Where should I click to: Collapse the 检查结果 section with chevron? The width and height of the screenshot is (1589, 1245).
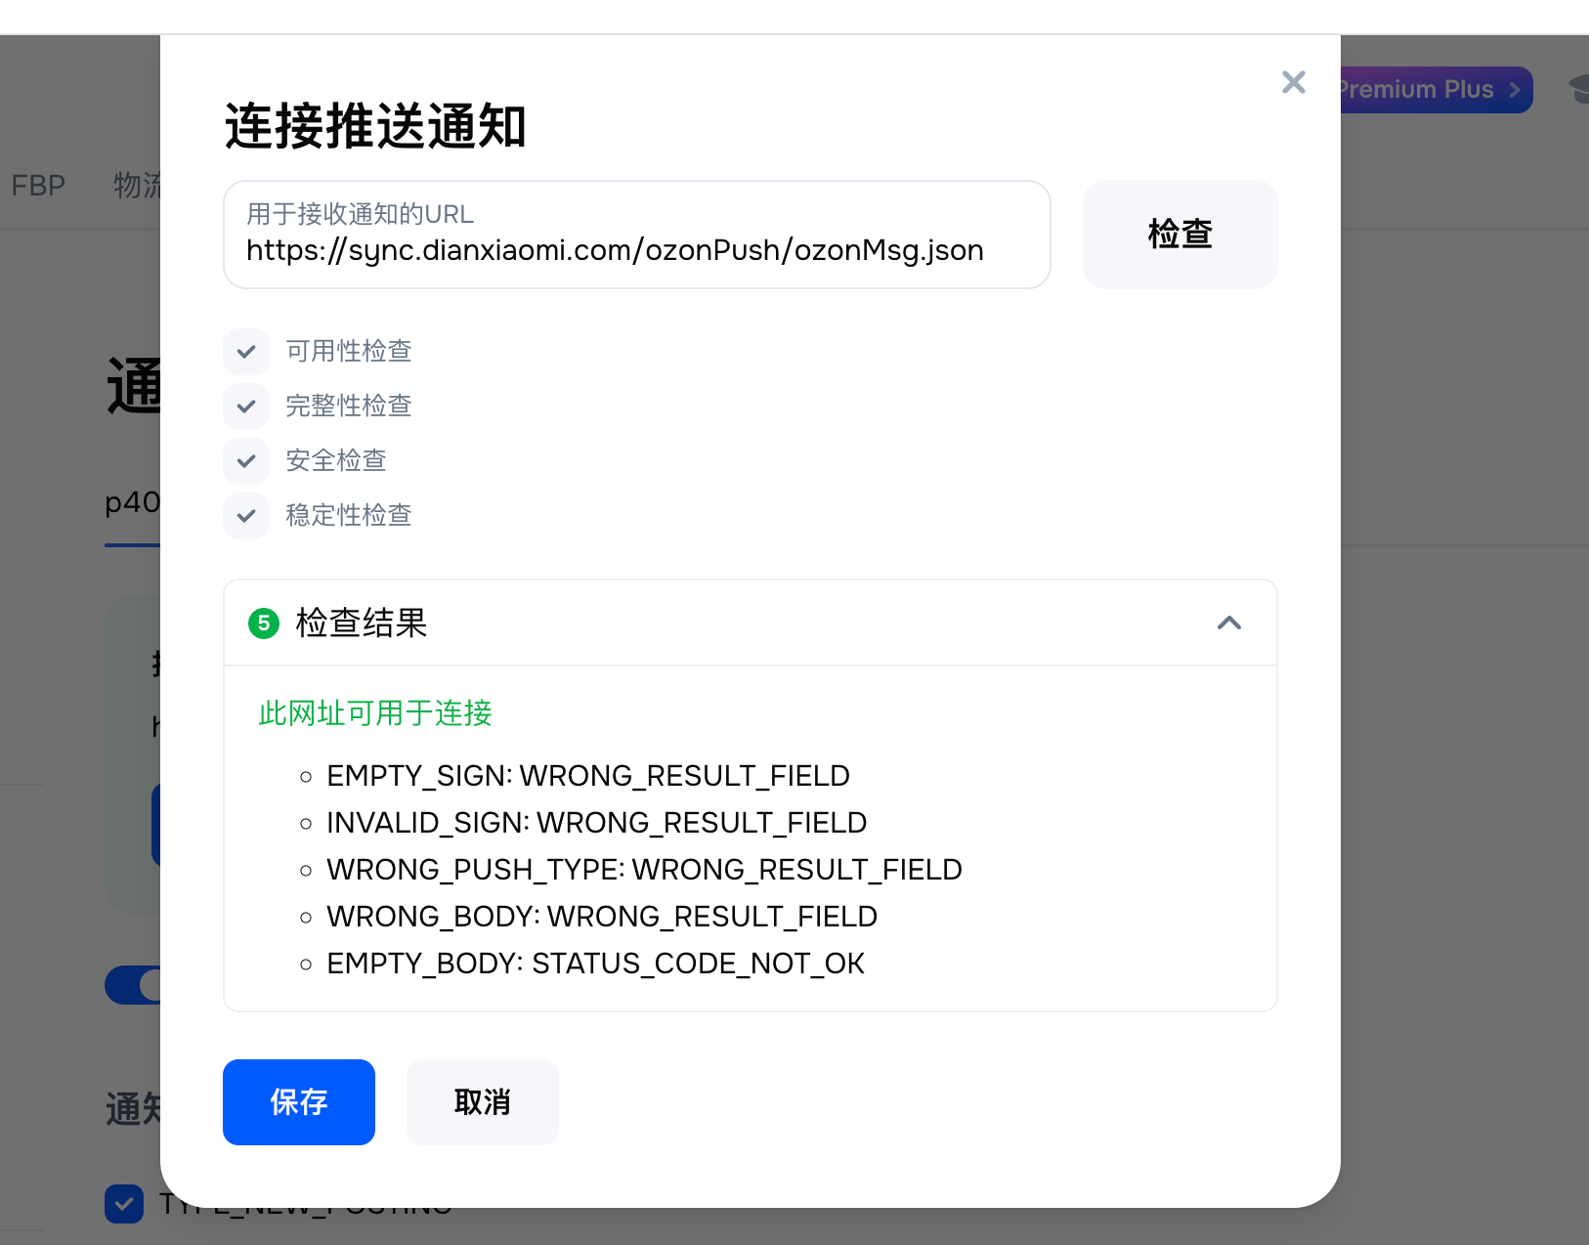click(1229, 623)
